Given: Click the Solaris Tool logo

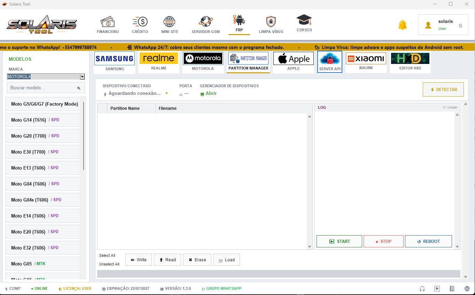Looking at the screenshot, I should click(42, 25).
